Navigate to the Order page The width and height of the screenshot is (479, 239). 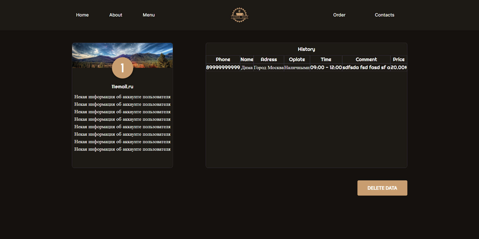point(339,15)
